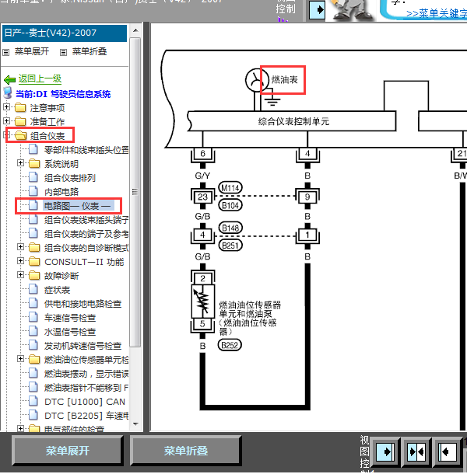
Task: Click the split-arrows view control icon at bottom
Action: pos(416,451)
